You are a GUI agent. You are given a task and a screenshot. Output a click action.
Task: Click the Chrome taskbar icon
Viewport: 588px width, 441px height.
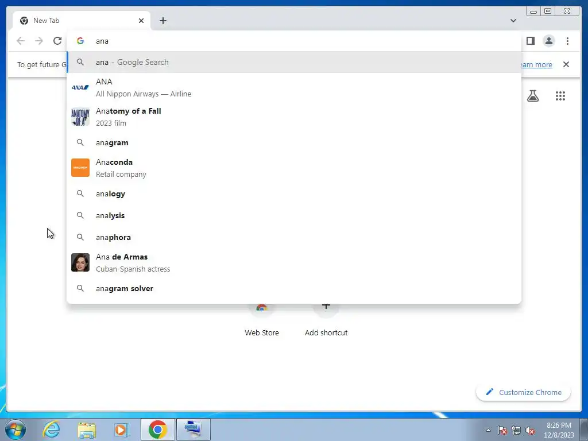[157, 430]
